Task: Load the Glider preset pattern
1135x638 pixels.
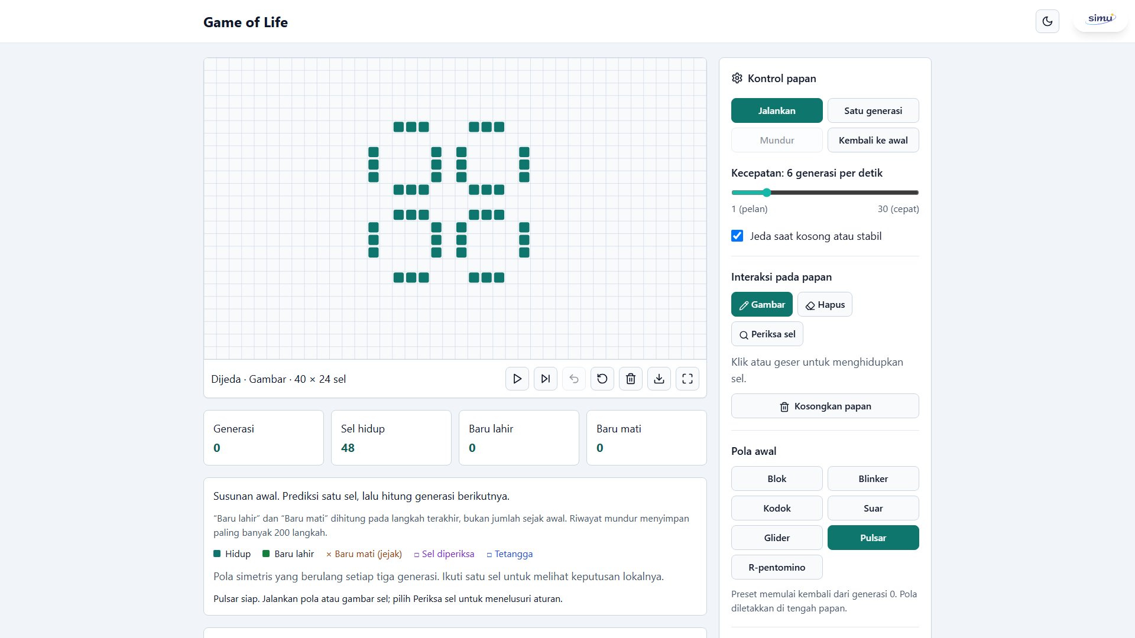Action: (777, 538)
